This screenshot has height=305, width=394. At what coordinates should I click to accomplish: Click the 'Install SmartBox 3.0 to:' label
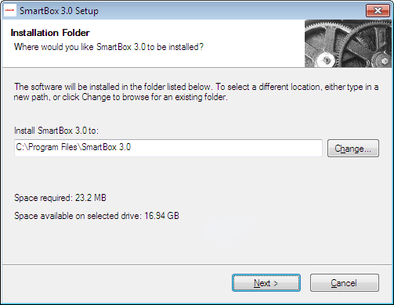[x=56, y=131]
